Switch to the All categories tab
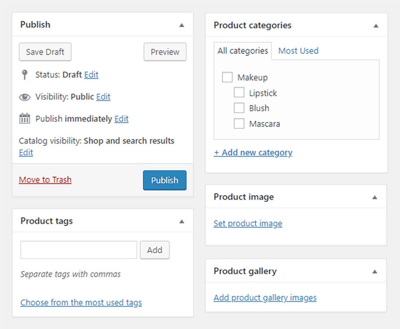Image resolution: width=400 pixels, height=329 pixels. click(243, 51)
